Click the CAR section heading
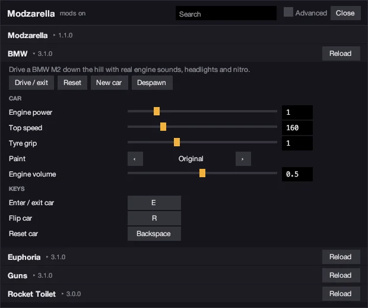Viewport: 368px width, 308px height. pyautogui.click(x=15, y=98)
